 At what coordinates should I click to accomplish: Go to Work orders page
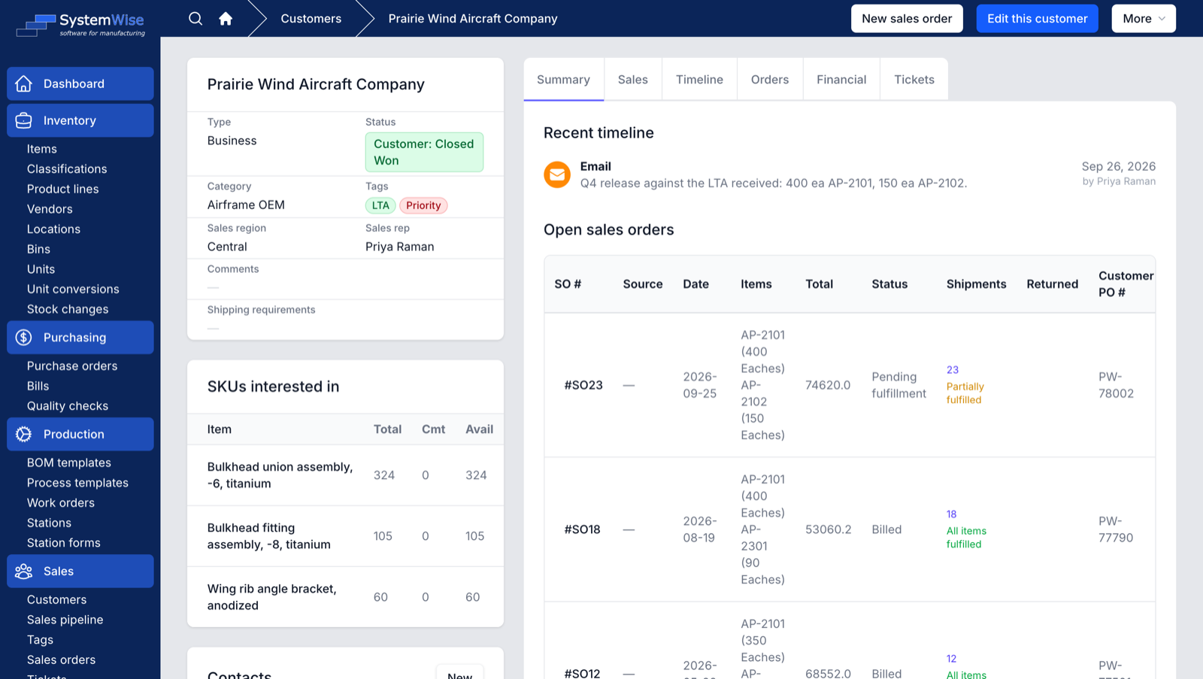(x=61, y=503)
